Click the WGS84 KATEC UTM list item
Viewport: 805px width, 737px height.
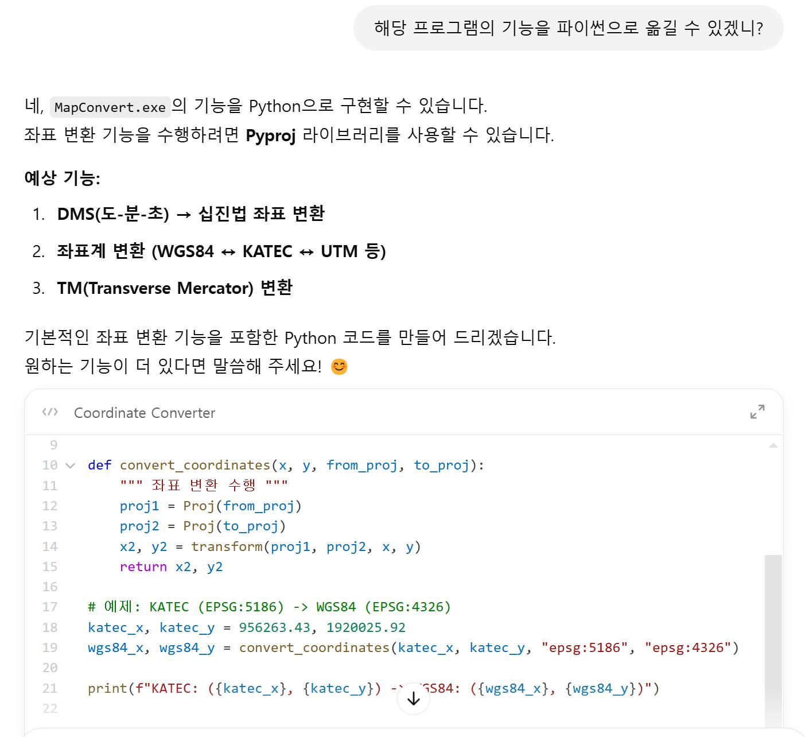click(221, 251)
